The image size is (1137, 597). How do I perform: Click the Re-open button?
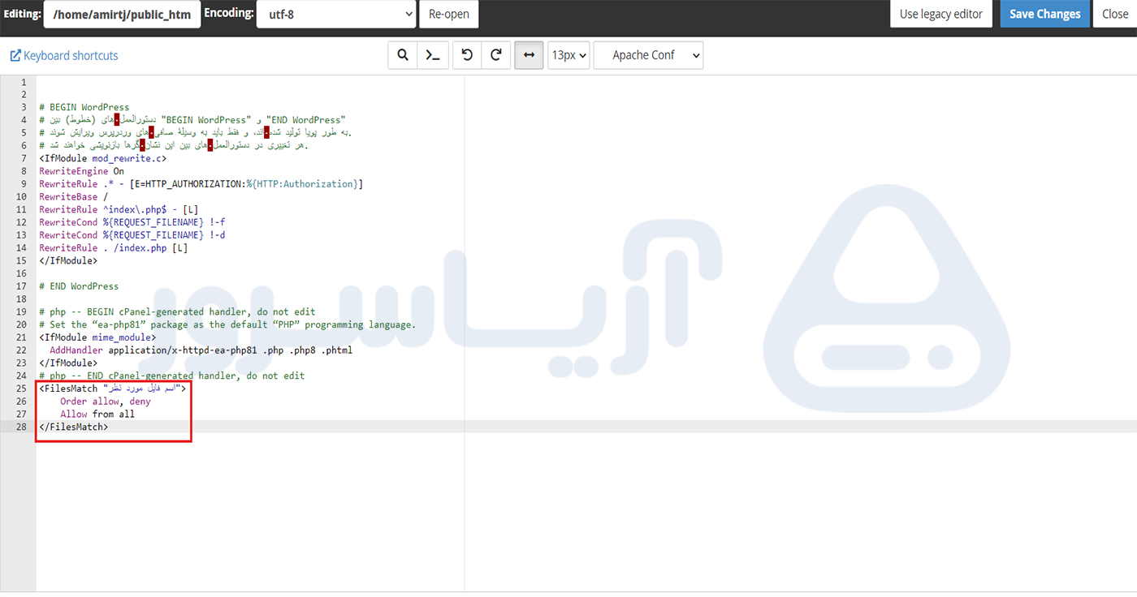tap(449, 14)
